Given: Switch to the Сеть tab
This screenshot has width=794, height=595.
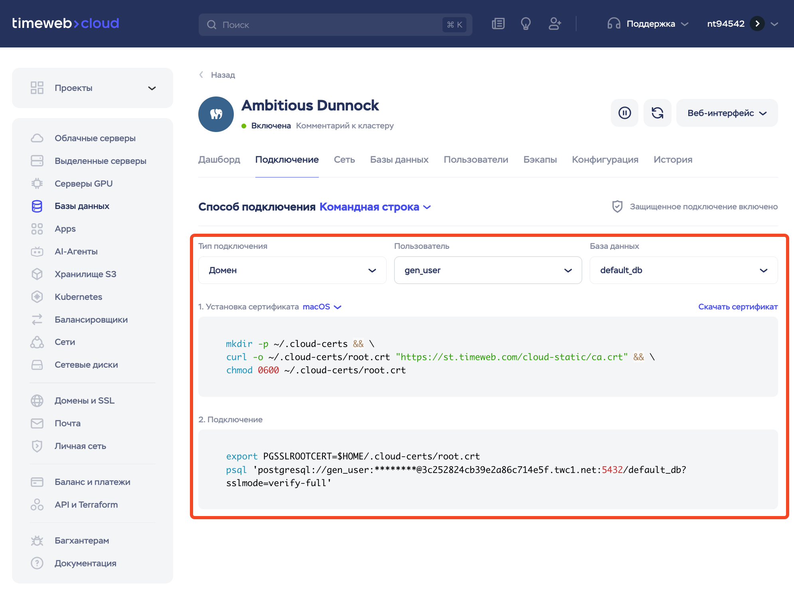Looking at the screenshot, I should click(344, 160).
